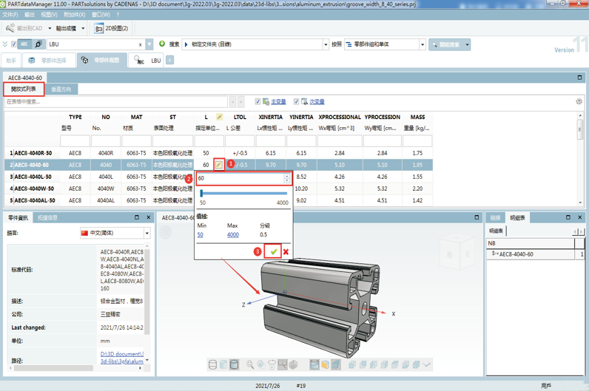Click the orange section cut icon
This screenshot has width=589, height=391.
[x=325, y=364]
